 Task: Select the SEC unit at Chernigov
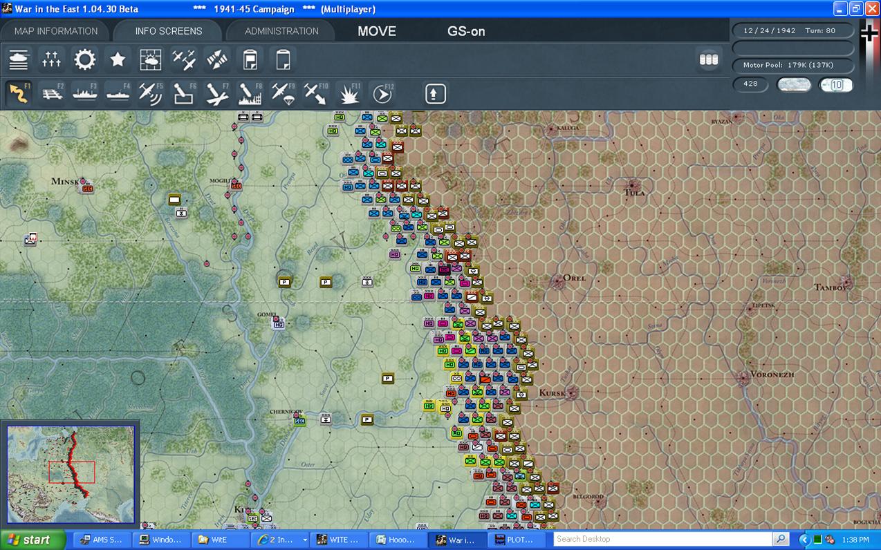pyautogui.click(x=299, y=420)
